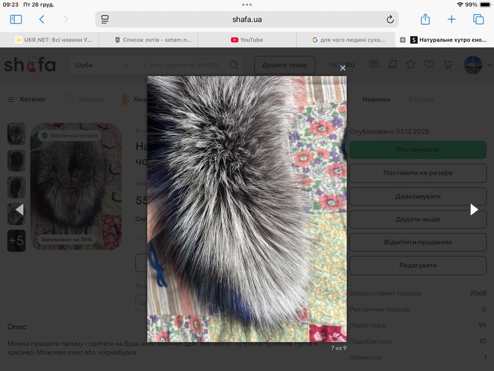Select the first product thumbnail
Screen dimensions: 494x371
pyautogui.click(x=16, y=134)
